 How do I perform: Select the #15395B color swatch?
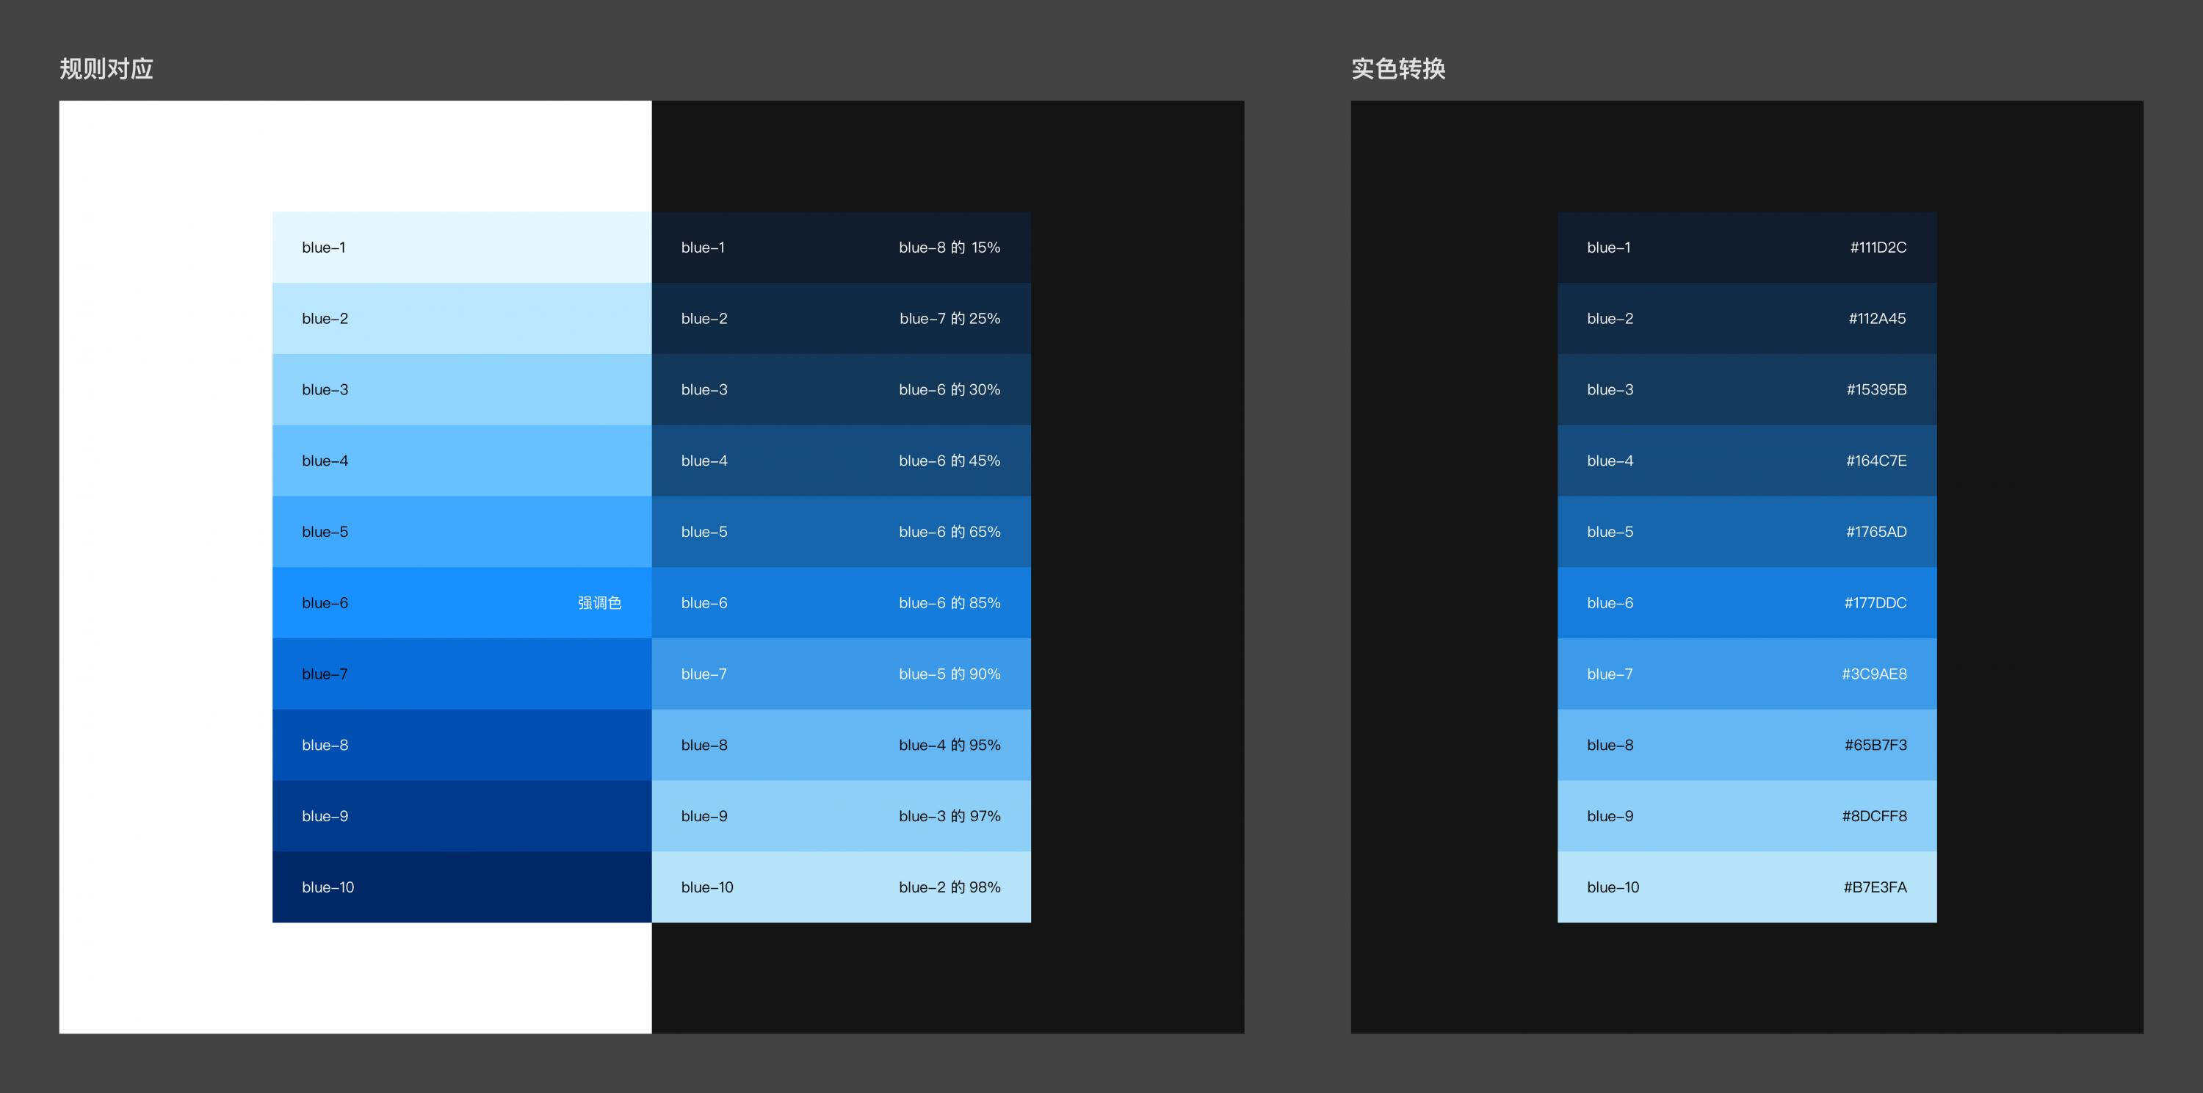[x=1746, y=389]
